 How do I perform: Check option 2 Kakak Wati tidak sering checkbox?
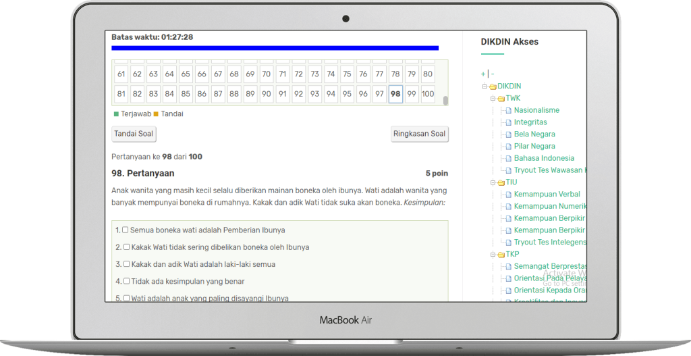tap(126, 247)
